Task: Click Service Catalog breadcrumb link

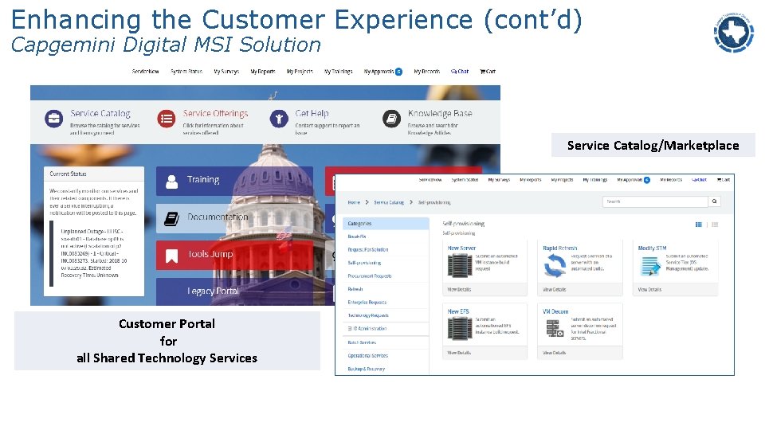Action: pos(389,202)
